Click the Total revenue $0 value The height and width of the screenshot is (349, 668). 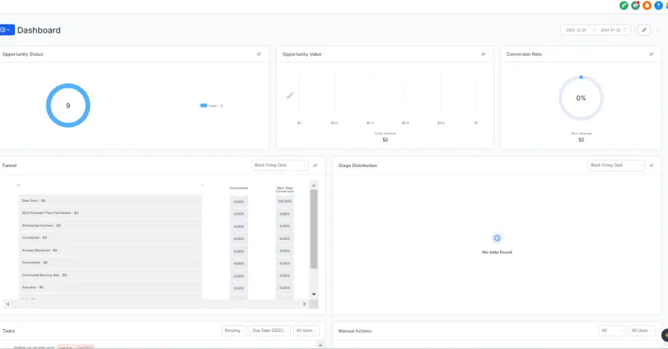(x=385, y=140)
